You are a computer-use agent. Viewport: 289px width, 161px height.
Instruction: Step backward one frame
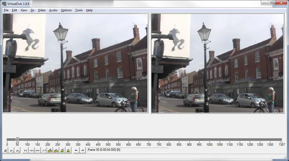coord(32,151)
